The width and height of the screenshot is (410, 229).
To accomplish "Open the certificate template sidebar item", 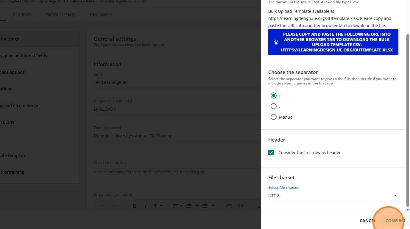I will (x=40, y=156).
